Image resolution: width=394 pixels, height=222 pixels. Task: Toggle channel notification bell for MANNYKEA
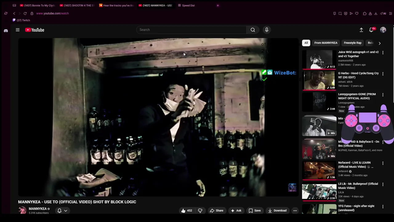point(59,211)
